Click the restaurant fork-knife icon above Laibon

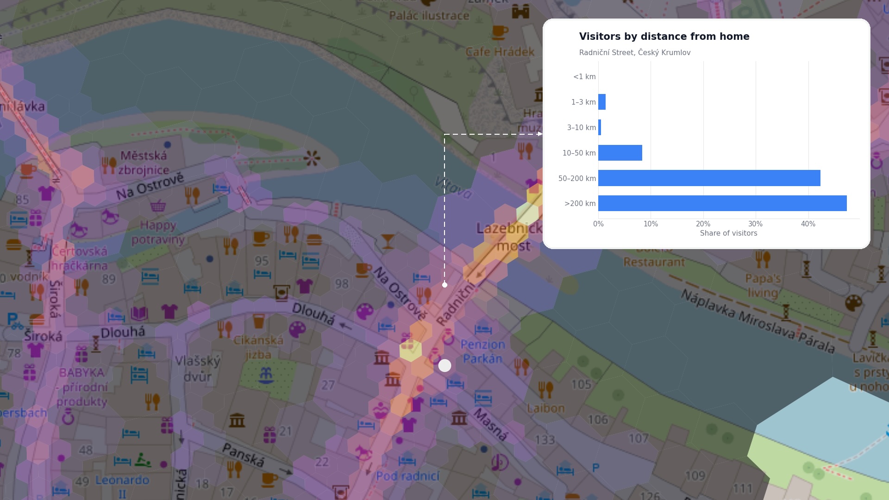546,389
